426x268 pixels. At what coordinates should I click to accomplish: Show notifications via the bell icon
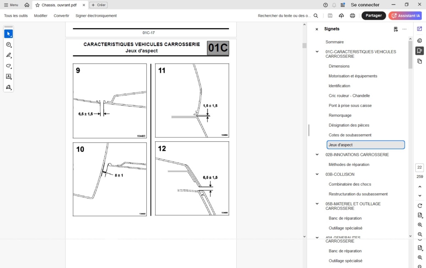point(334,5)
